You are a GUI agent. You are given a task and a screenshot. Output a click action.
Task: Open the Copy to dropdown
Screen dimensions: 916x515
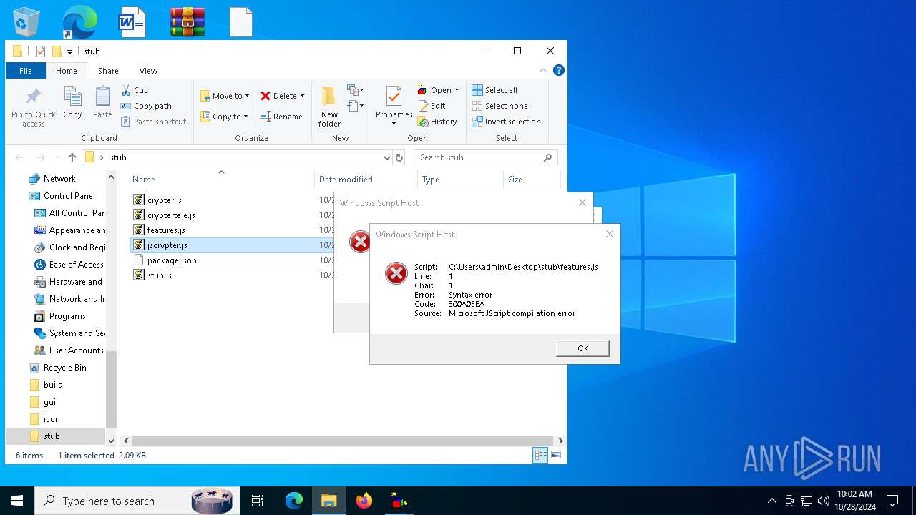coord(224,117)
